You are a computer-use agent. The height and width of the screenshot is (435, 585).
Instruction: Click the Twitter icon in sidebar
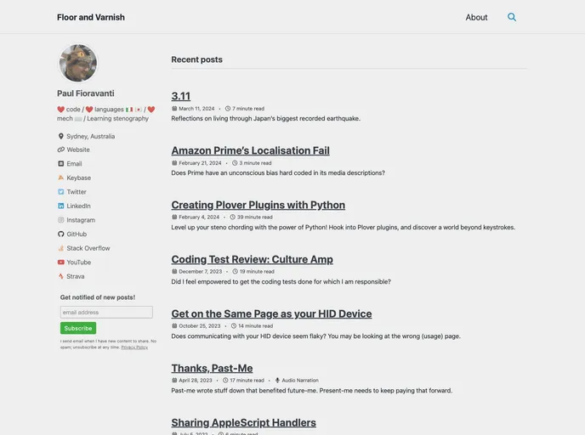[x=61, y=192]
